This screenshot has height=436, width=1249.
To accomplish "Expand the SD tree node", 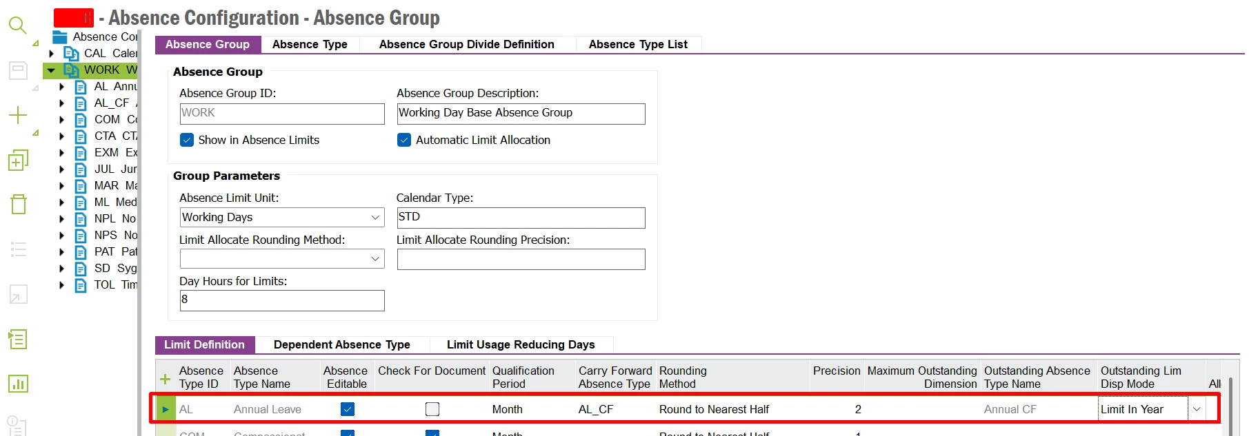I will click(61, 269).
